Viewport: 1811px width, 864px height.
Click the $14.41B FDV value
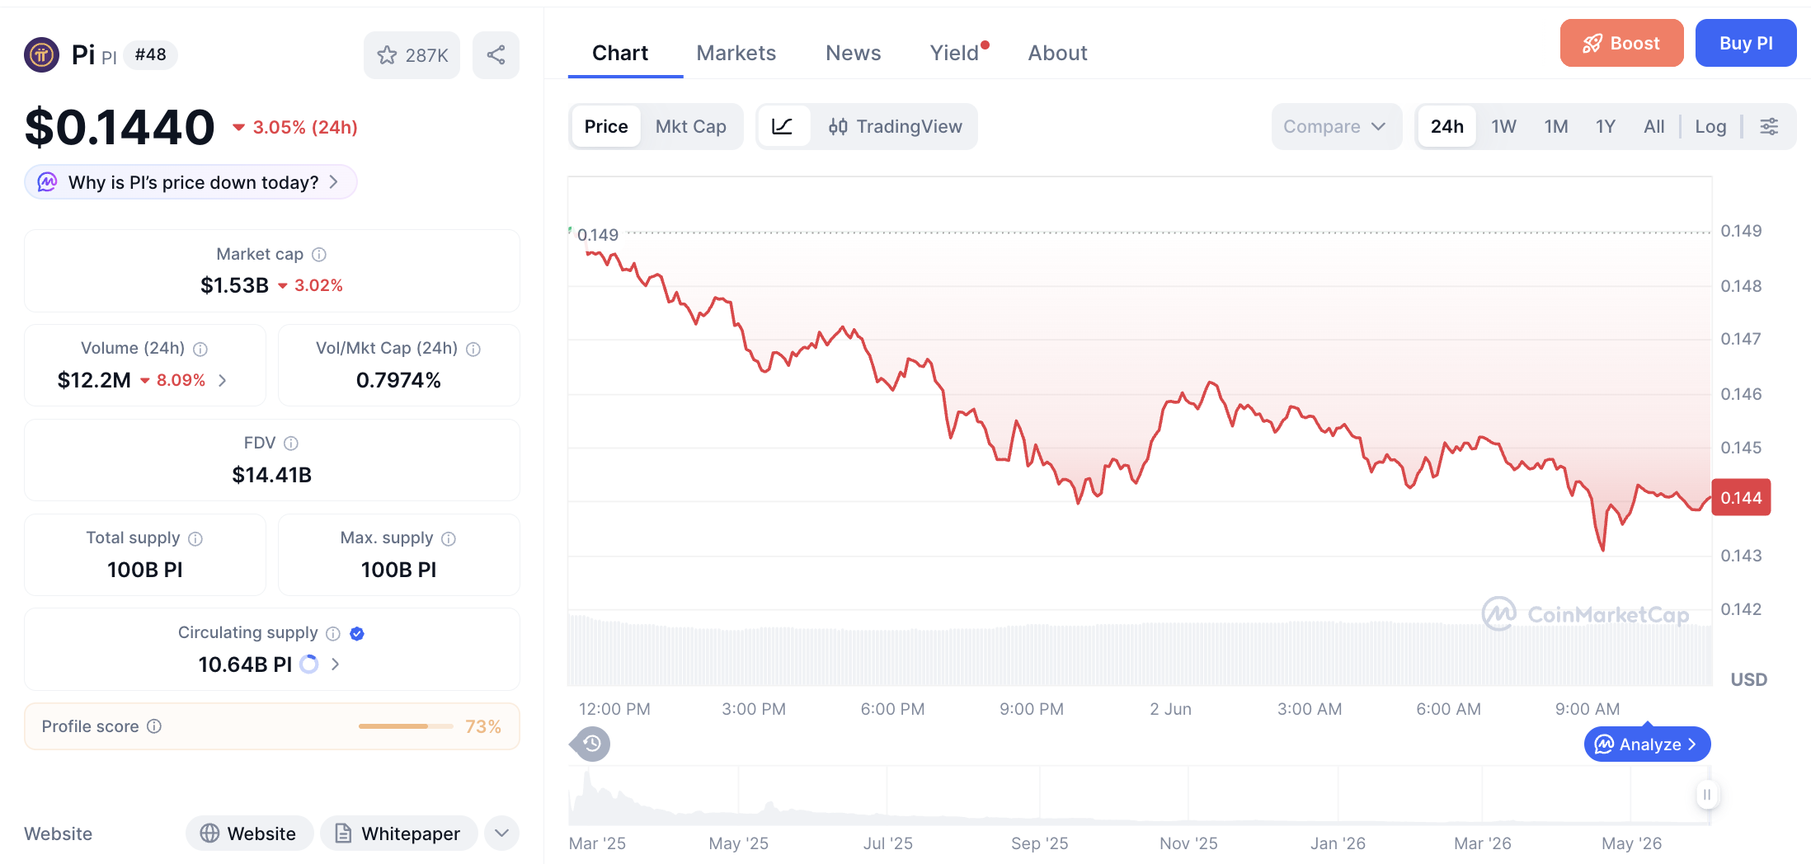coord(272,475)
